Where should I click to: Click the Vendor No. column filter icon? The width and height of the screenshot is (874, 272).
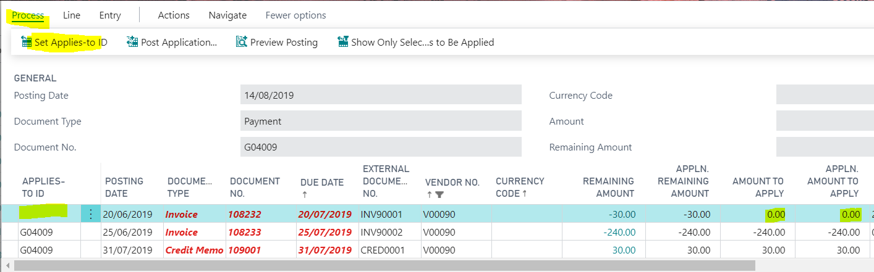point(439,195)
